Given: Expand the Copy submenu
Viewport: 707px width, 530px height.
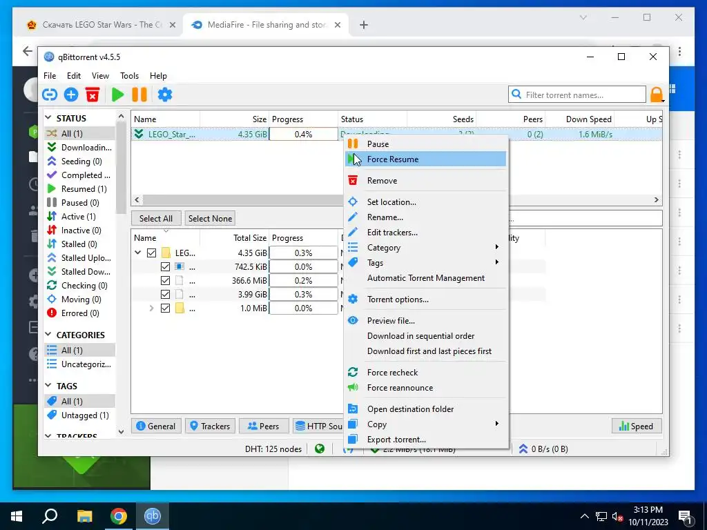Looking at the screenshot, I should [x=425, y=424].
